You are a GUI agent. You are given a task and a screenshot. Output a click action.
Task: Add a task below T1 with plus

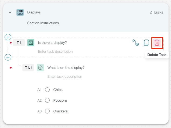pyautogui.click(x=8, y=57)
